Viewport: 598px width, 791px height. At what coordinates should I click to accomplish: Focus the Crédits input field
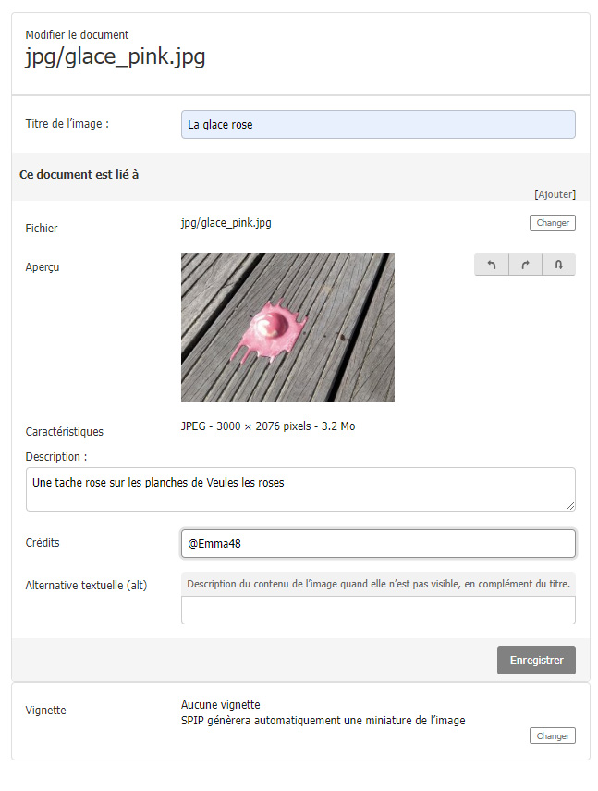point(378,544)
